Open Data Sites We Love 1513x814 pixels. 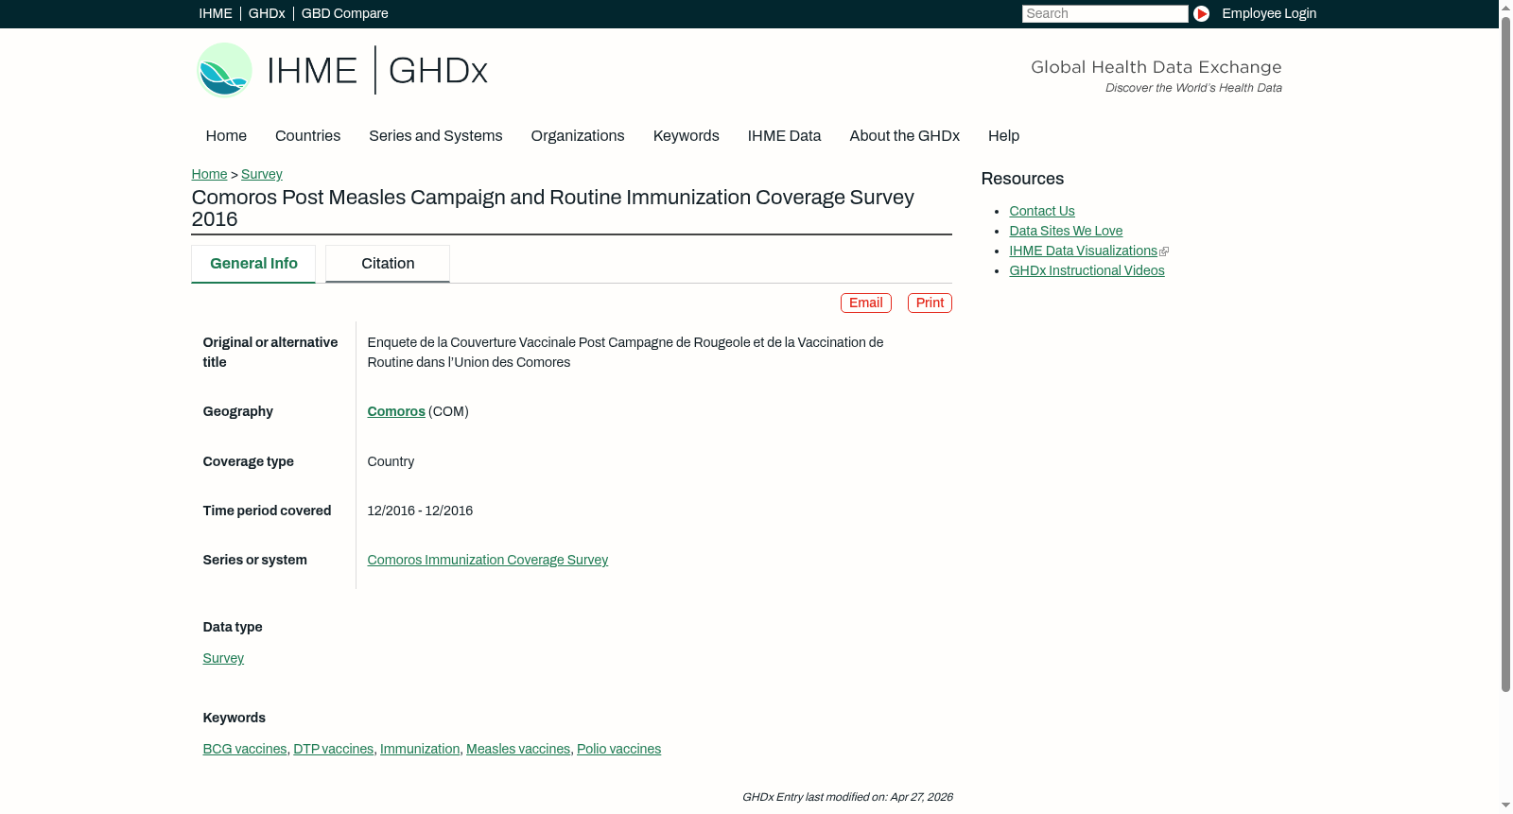[x=1066, y=231]
